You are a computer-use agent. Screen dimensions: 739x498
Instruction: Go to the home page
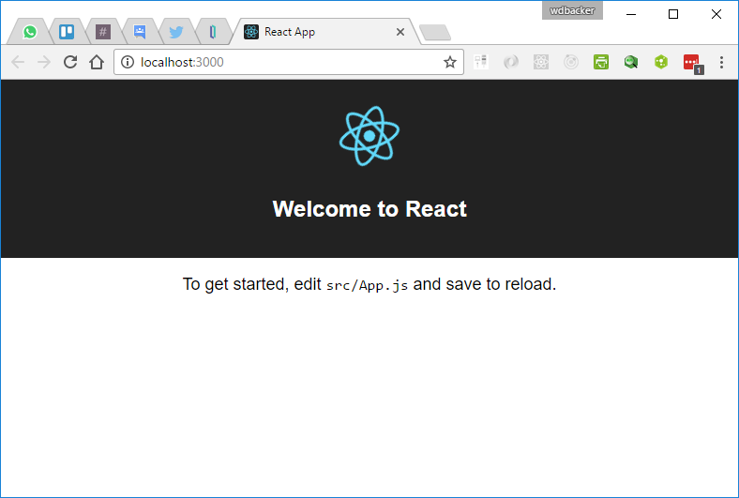coord(97,62)
